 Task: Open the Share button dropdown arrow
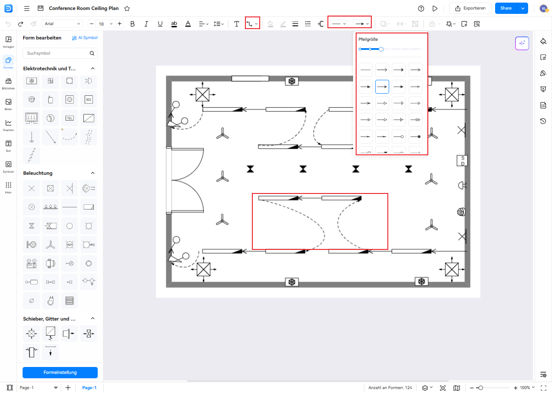point(522,8)
